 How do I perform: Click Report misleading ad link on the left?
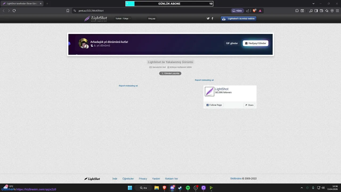(x=128, y=86)
